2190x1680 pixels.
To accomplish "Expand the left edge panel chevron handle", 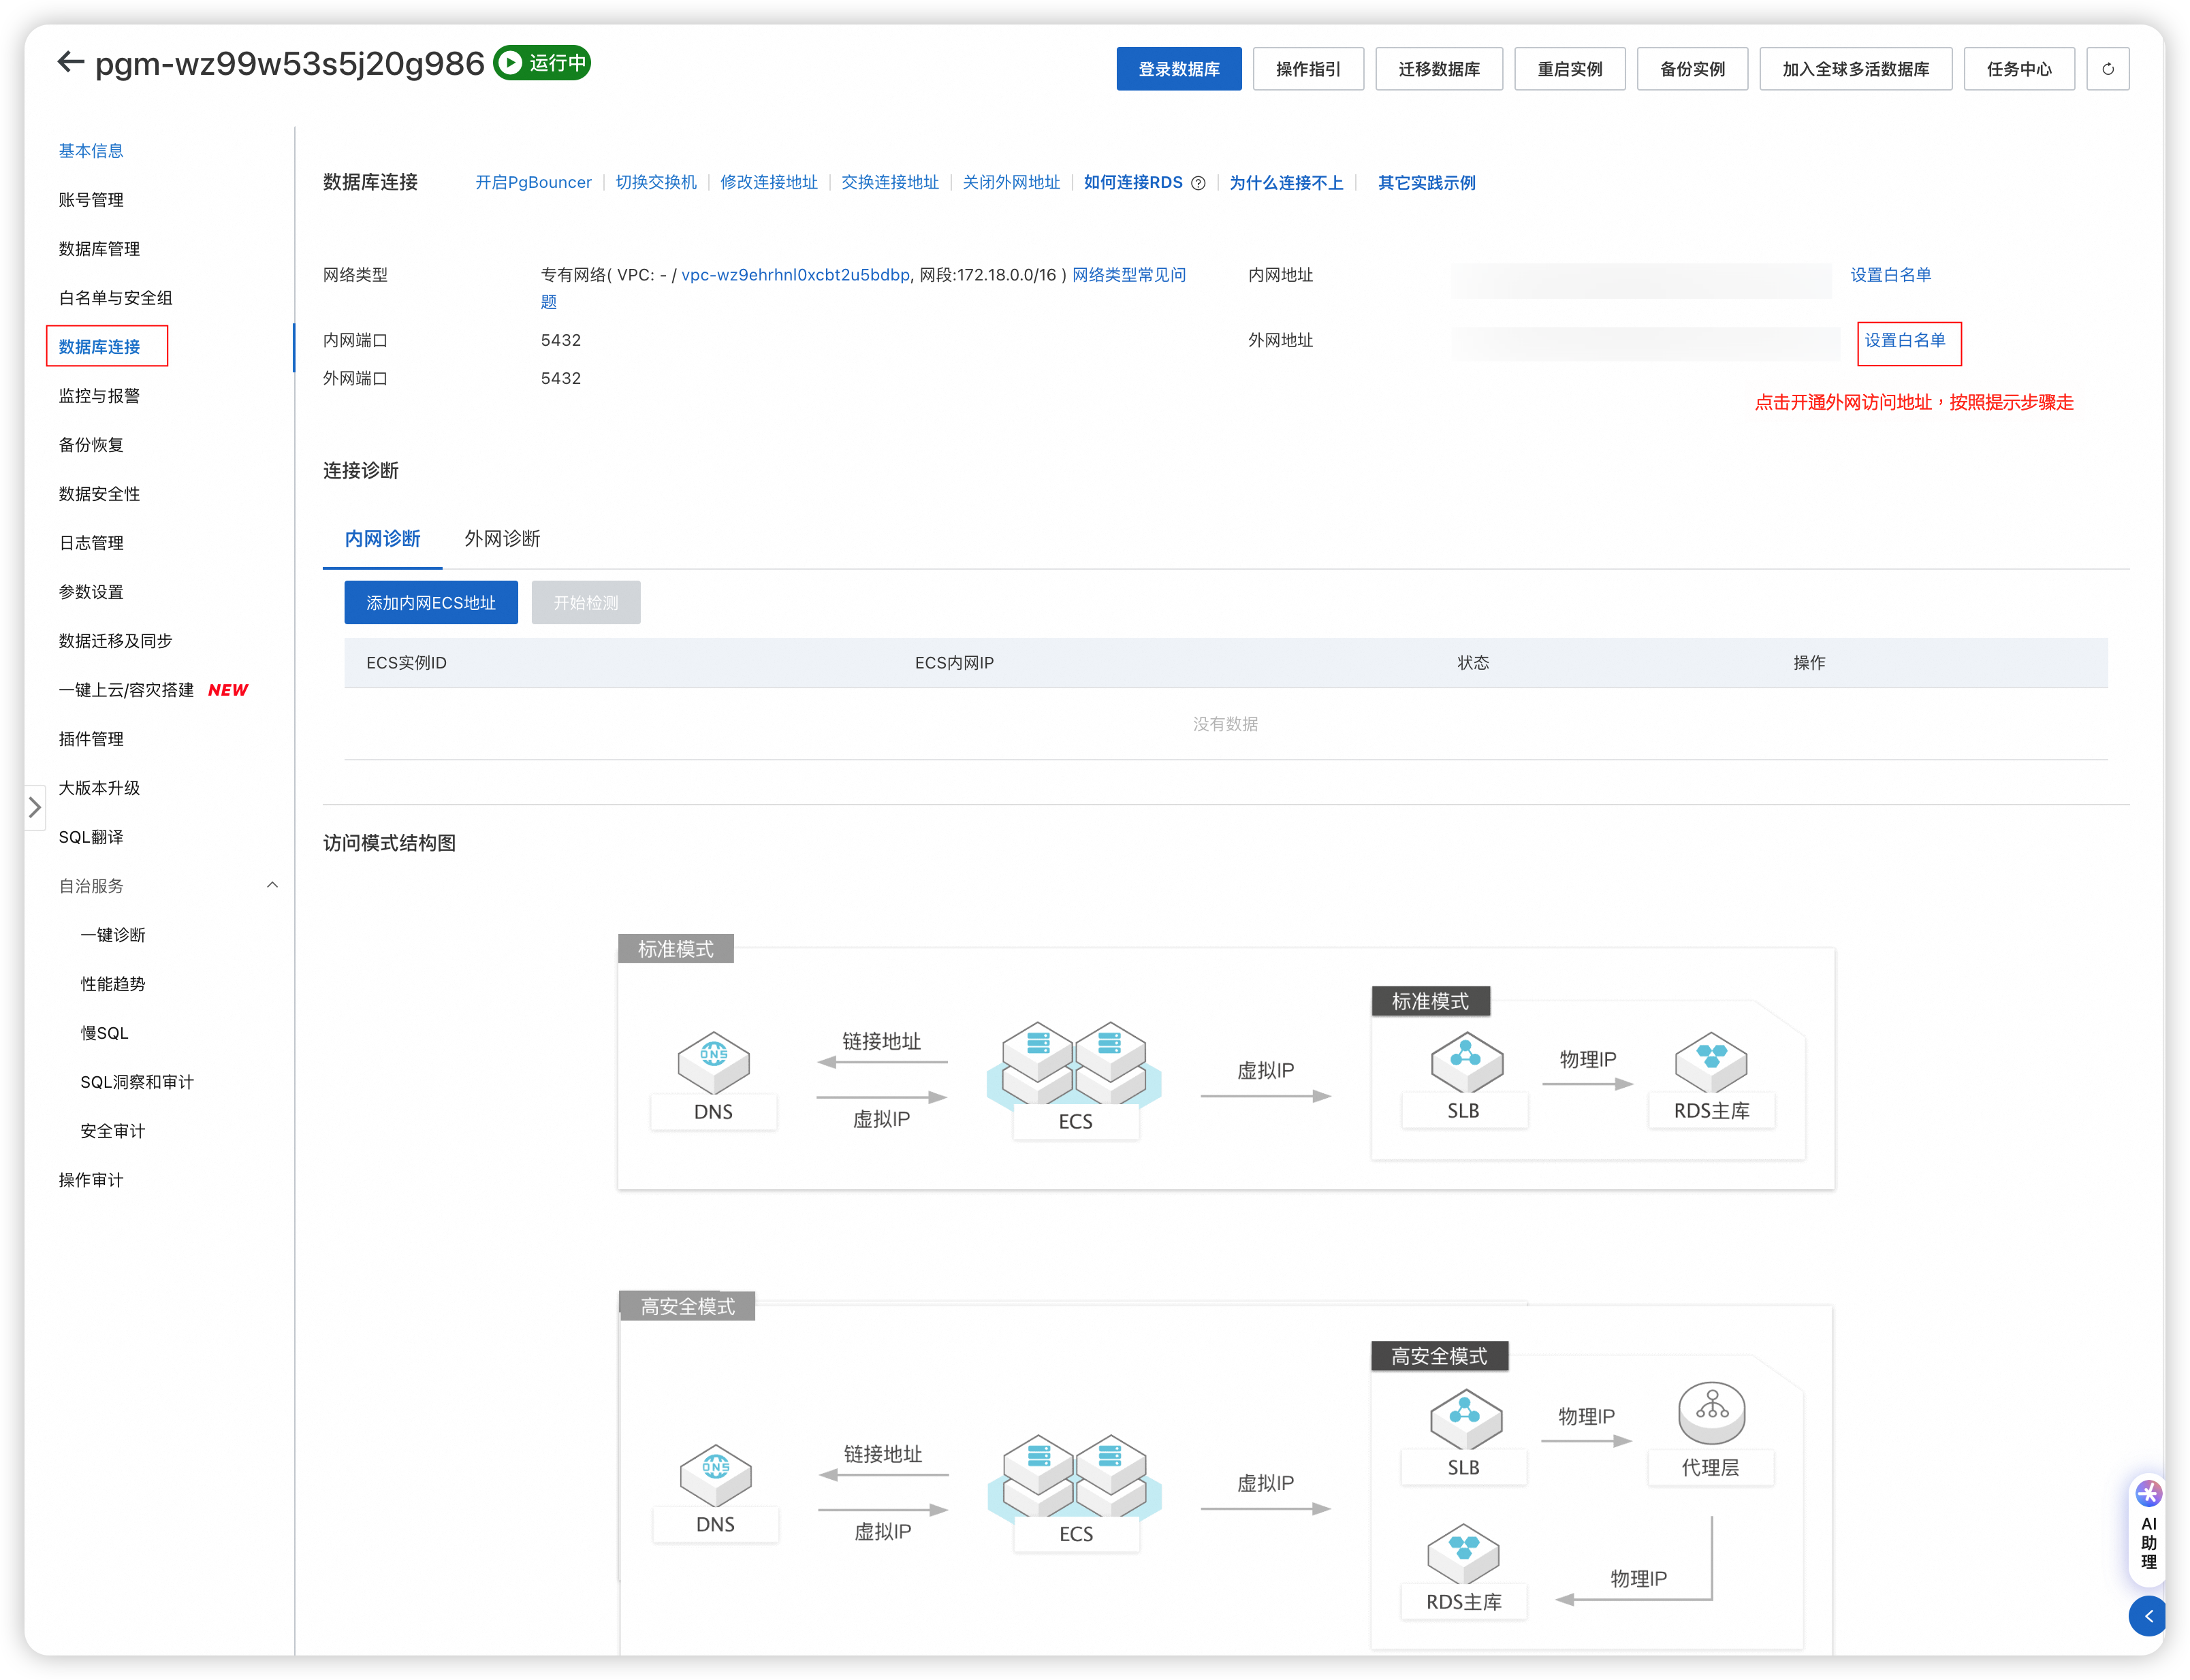I will pyautogui.click(x=35, y=806).
